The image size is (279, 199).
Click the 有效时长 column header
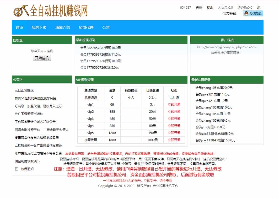coord(131,90)
